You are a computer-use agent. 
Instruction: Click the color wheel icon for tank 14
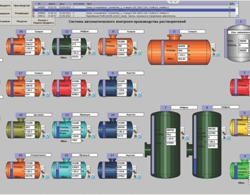click(x=88, y=135)
